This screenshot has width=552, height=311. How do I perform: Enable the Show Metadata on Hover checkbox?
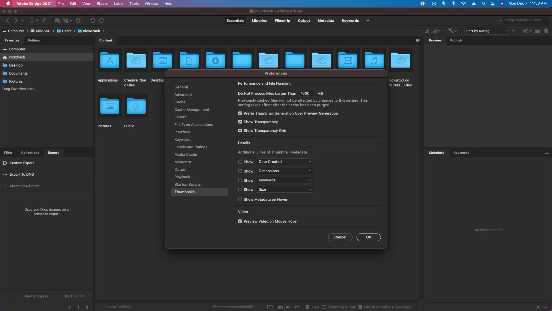[240, 199]
